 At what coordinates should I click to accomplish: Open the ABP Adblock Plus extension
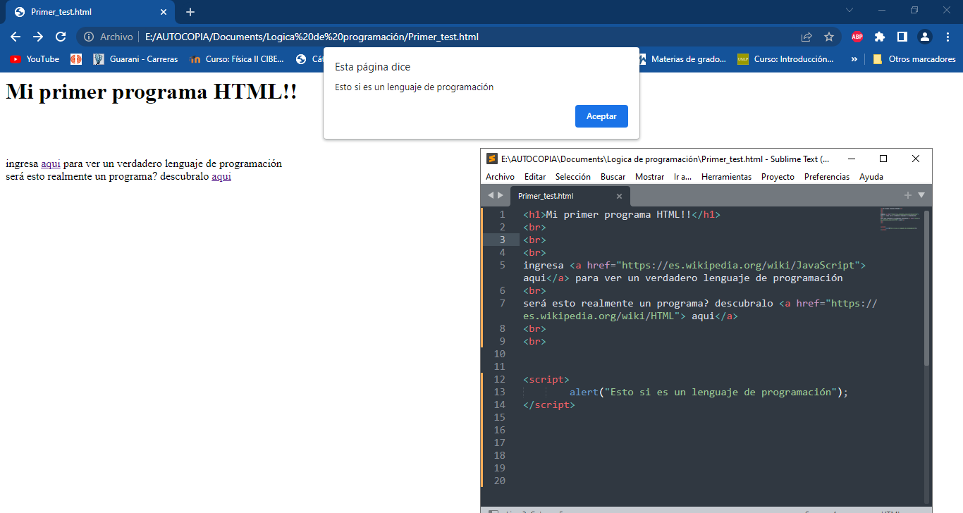coord(857,37)
